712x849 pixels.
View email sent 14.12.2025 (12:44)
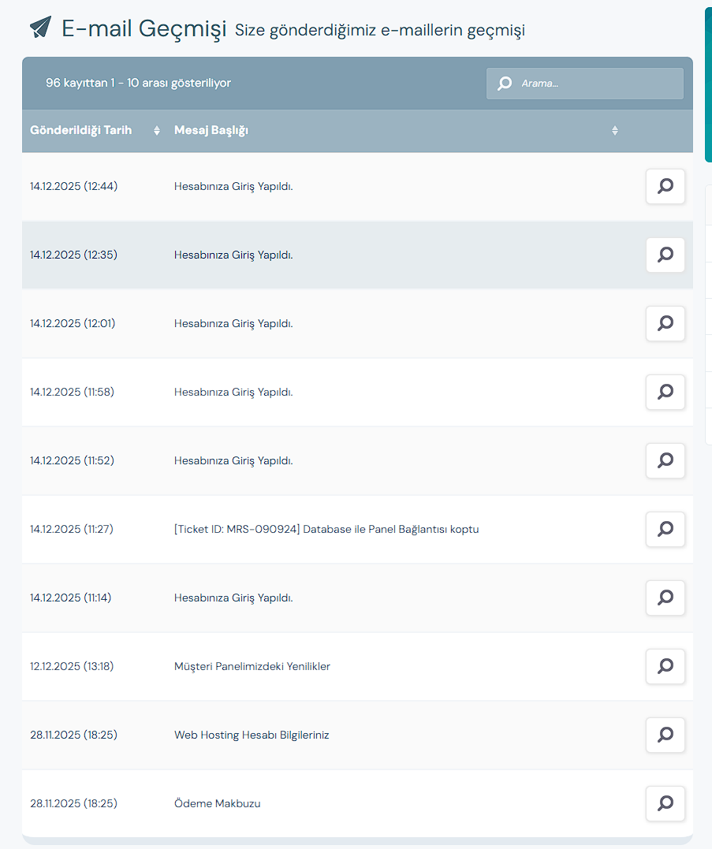[665, 186]
